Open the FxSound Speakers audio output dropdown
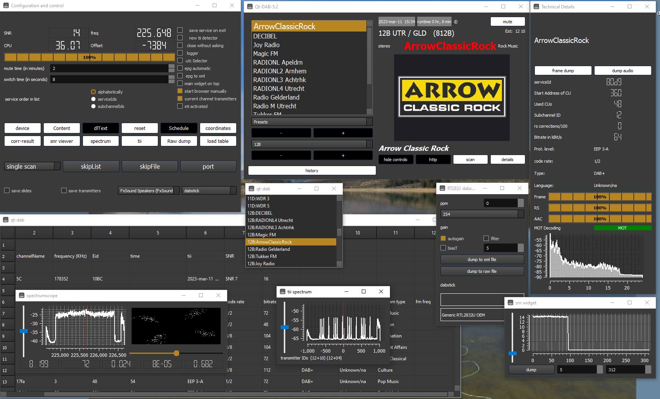The height and width of the screenshot is (399, 660). pyautogui.click(x=149, y=190)
